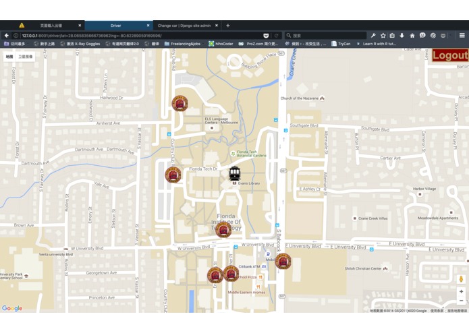Open the TryCan bookmark

coord(341,44)
